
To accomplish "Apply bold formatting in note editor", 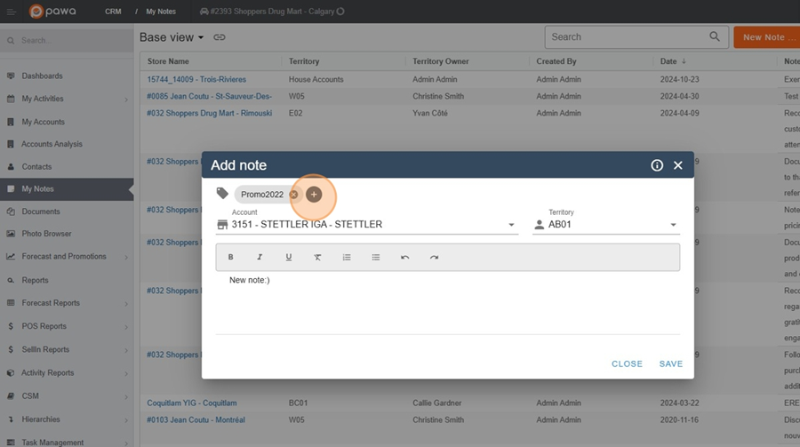I will 230,257.
